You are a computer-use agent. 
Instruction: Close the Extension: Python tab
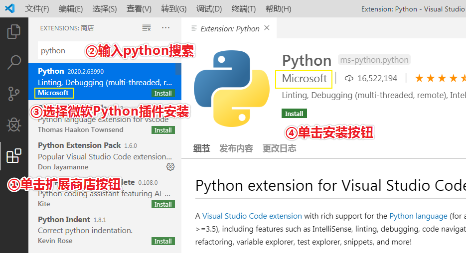[x=267, y=28]
